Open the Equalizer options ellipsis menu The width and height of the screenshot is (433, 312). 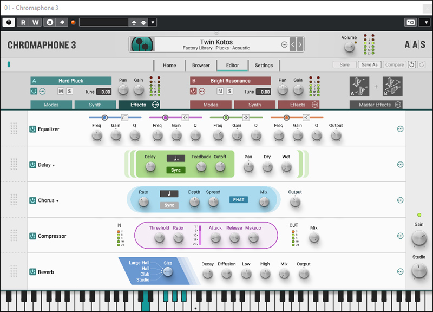click(x=400, y=129)
